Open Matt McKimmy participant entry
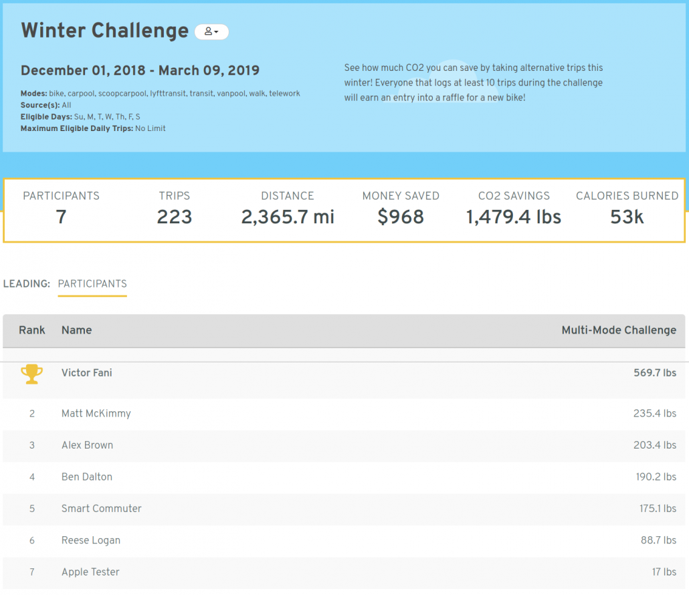The image size is (689, 595). (96, 413)
